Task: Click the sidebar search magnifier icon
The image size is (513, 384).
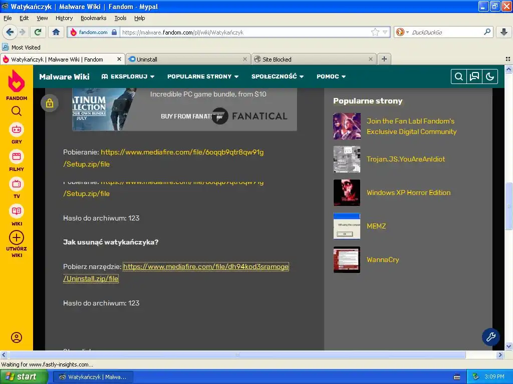Action: [x=17, y=111]
